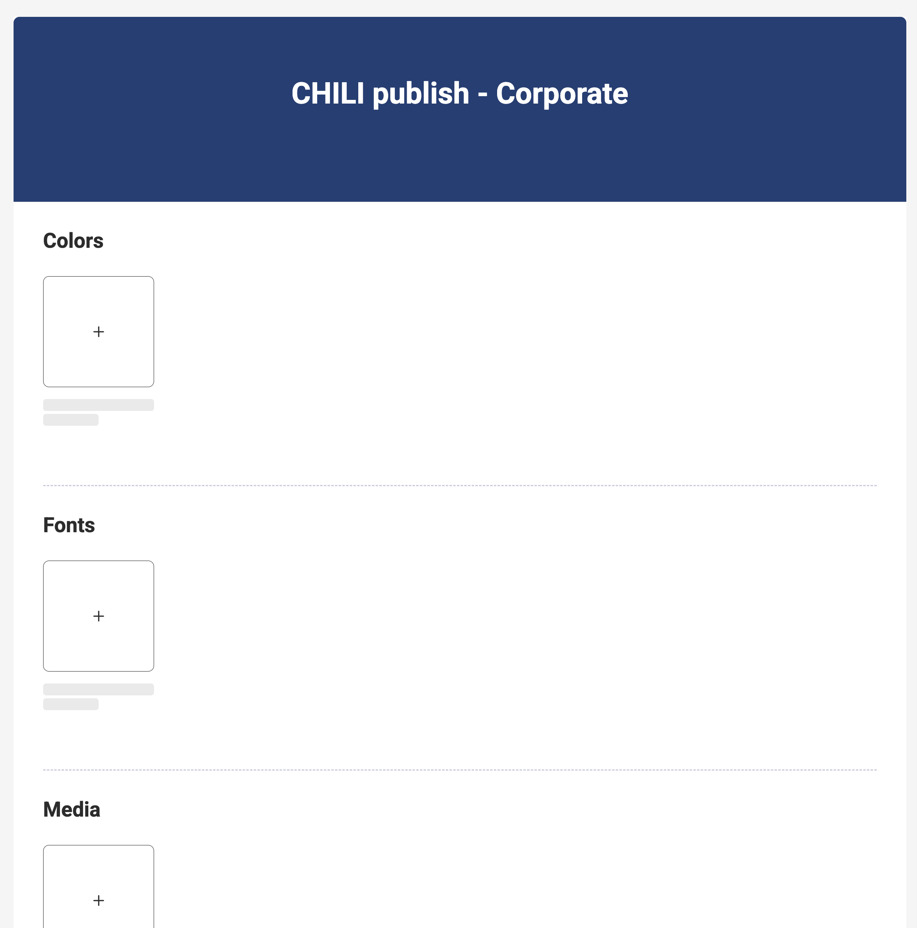Click the 'CHILI' word in the title
Screen dimensions: 917x928
[x=327, y=93]
